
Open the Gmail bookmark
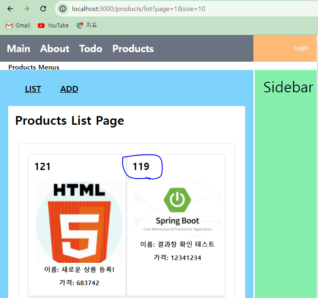click(x=18, y=26)
